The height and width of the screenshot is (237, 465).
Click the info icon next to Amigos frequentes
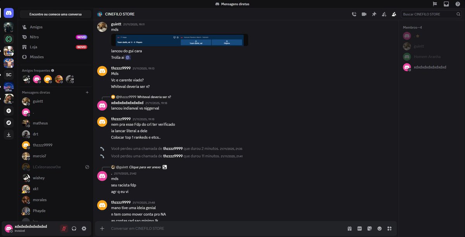coord(53,70)
